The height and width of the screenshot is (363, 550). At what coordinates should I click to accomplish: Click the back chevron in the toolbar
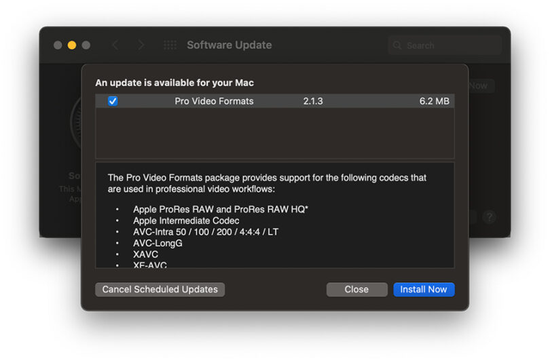coord(115,45)
